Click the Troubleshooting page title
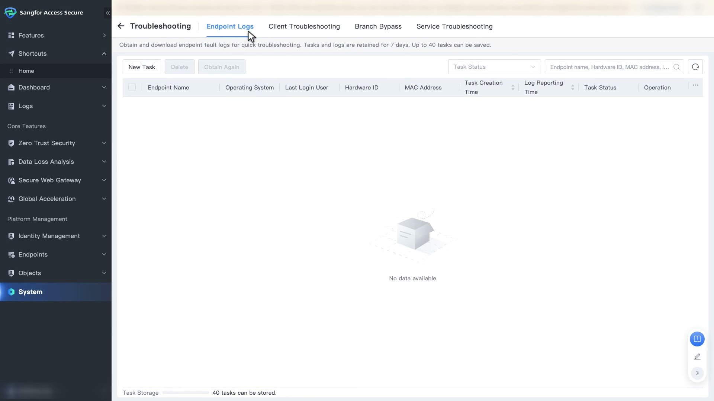 [160, 26]
